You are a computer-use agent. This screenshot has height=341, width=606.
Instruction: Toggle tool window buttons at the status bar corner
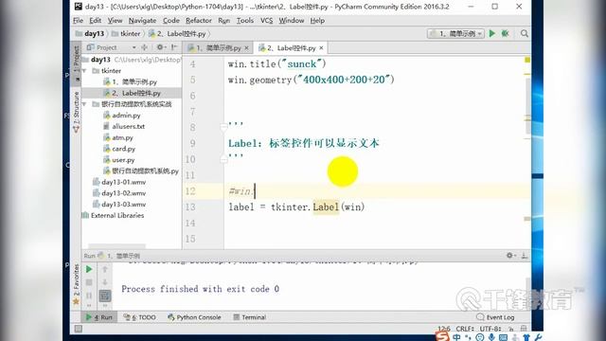(79, 329)
